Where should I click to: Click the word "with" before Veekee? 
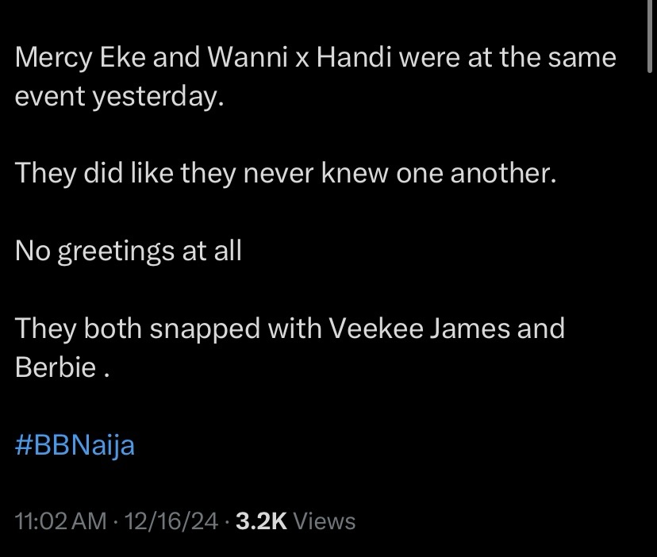coord(292,328)
